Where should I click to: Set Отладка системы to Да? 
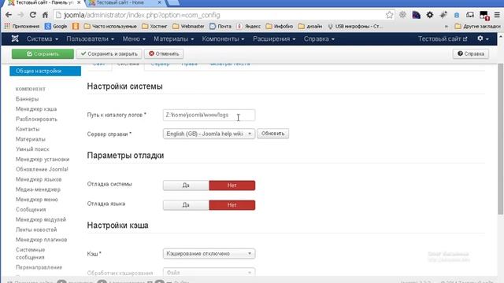(x=186, y=186)
